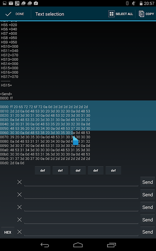156x251 pixels.
Task: Toggle the HEX mode button
Action: (7, 232)
